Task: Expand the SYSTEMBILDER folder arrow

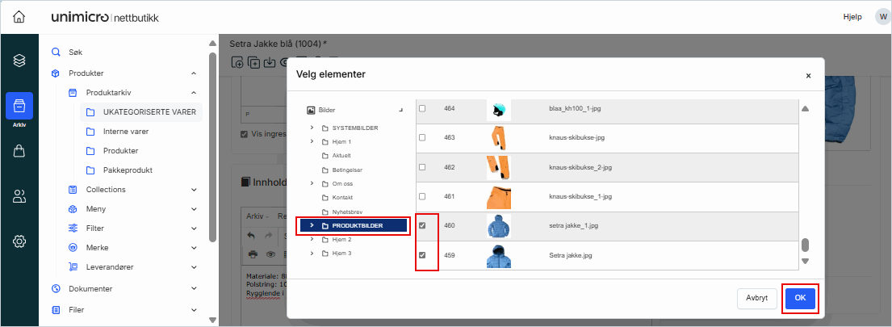Action: tap(312, 128)
